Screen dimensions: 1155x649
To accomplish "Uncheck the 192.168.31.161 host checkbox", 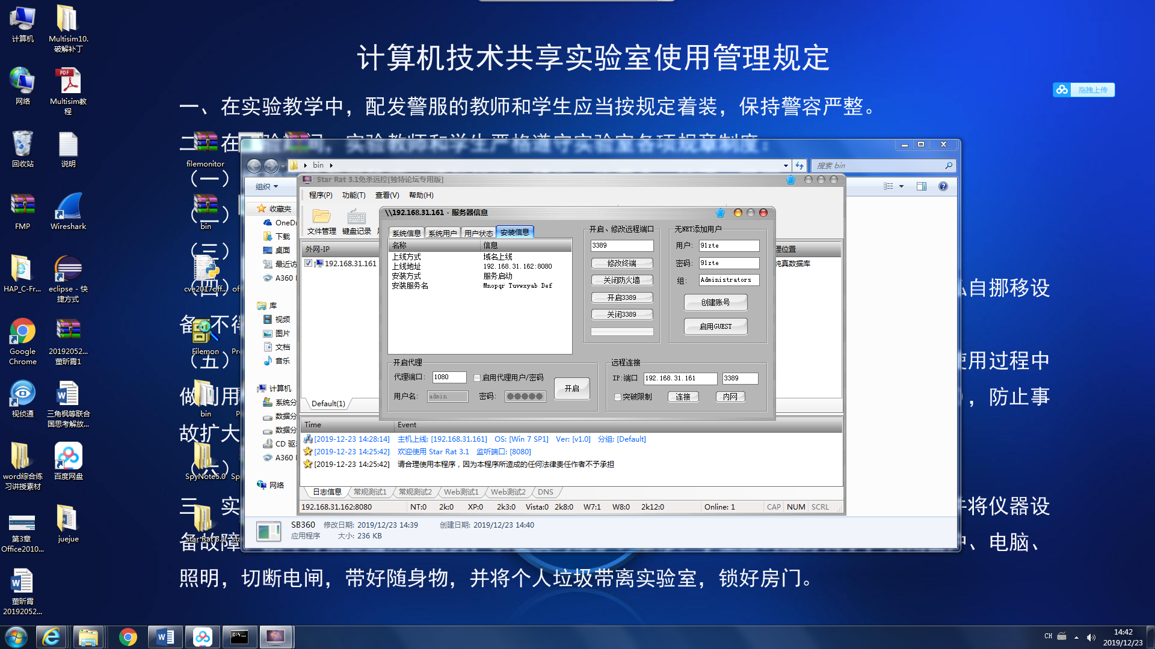I will coord(309,263).
